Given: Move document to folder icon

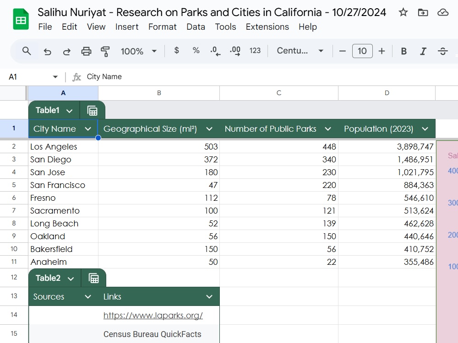Looking at the screenshot, I should pyautogui.click(x=423, y=12).
